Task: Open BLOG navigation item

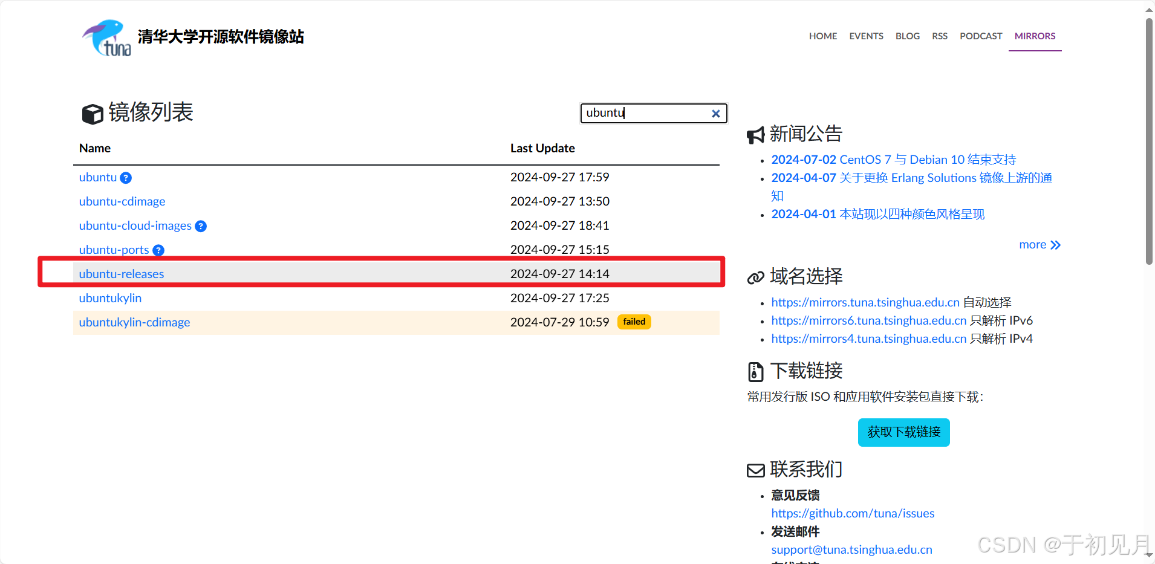Action: [x=908, y=36]
